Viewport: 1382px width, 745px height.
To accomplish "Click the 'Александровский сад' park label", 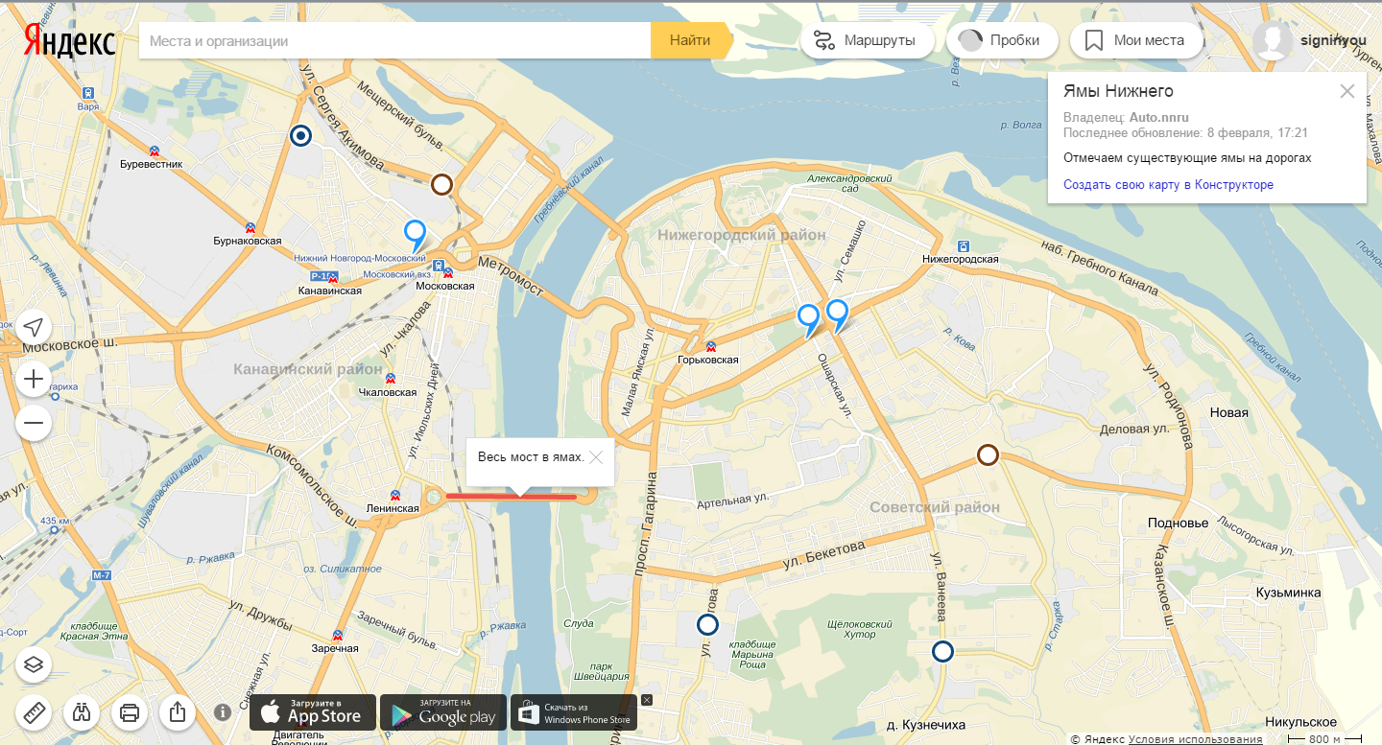I will click(850, 184).
